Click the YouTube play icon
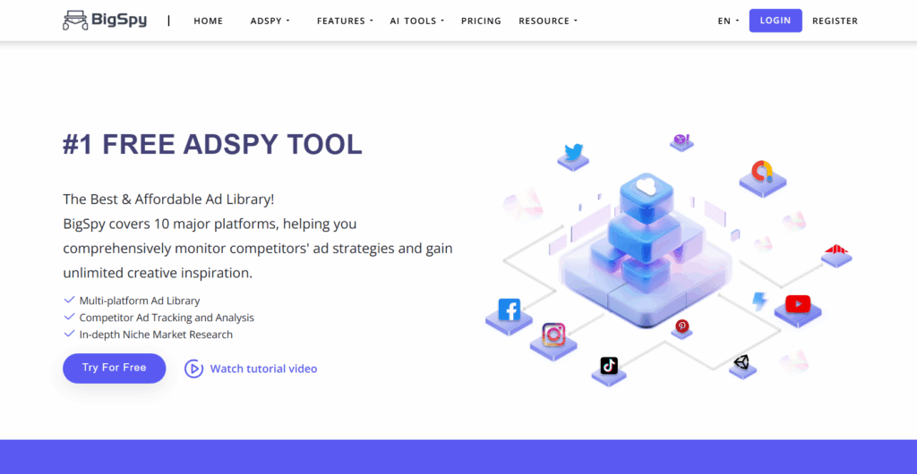 pos(798,303)
